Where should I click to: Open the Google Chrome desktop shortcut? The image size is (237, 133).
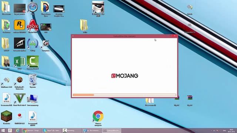pyautogui.click(x=98, y=116)
